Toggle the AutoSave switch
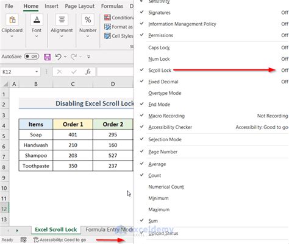289x244 pixels. [x=32, y=57]
